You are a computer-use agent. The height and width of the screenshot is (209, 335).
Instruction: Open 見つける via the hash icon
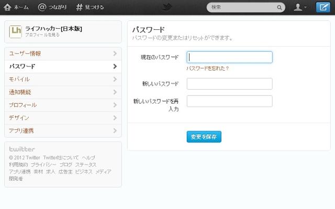point(79,7)
